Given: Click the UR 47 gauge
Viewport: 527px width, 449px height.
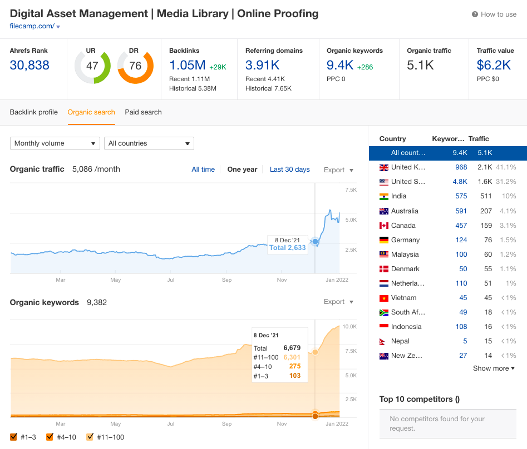Looking at the screenshot, I should [92, 66].
